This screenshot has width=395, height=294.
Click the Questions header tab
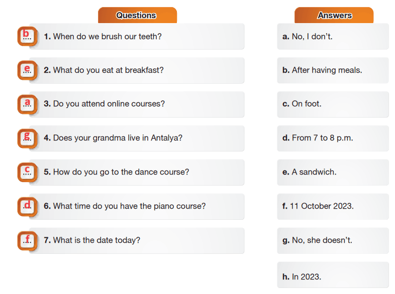(x=137, y=15)
